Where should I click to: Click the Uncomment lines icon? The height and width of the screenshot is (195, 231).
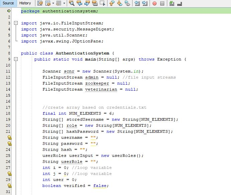click(180, 4)
